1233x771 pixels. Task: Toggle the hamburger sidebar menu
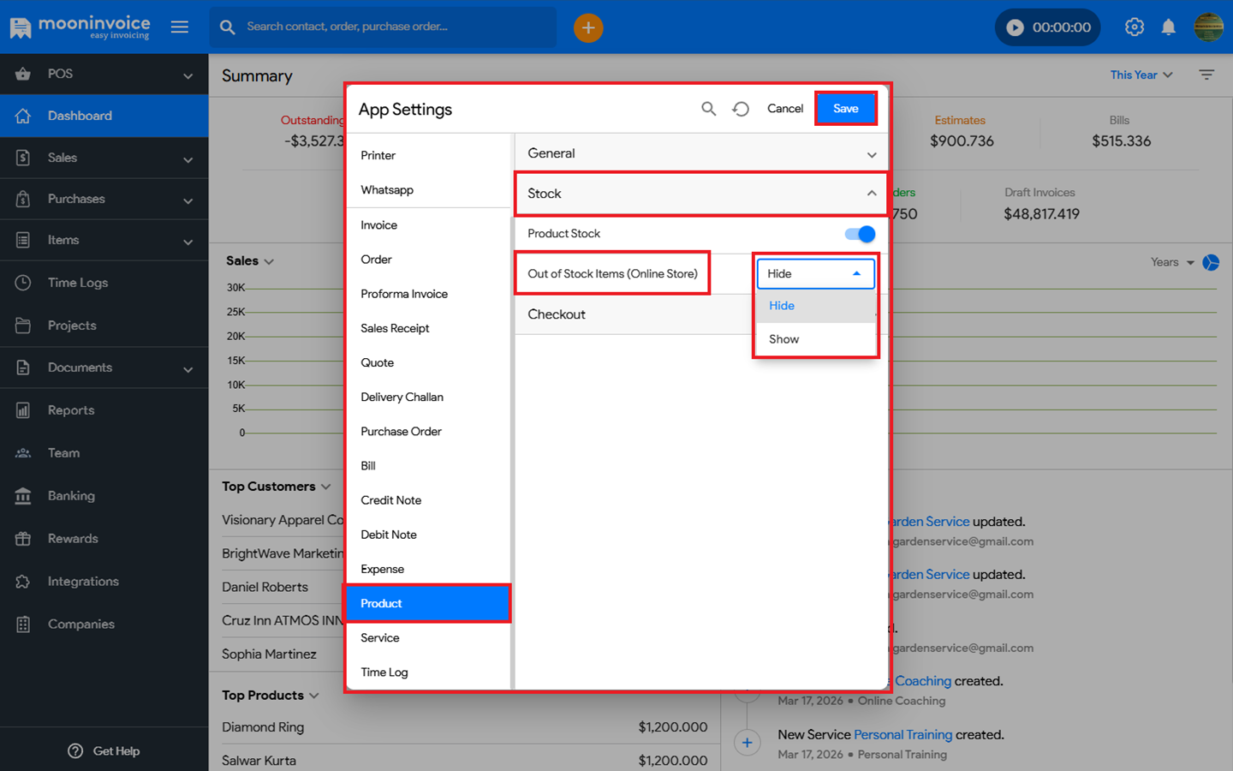(x=180, y=27)
